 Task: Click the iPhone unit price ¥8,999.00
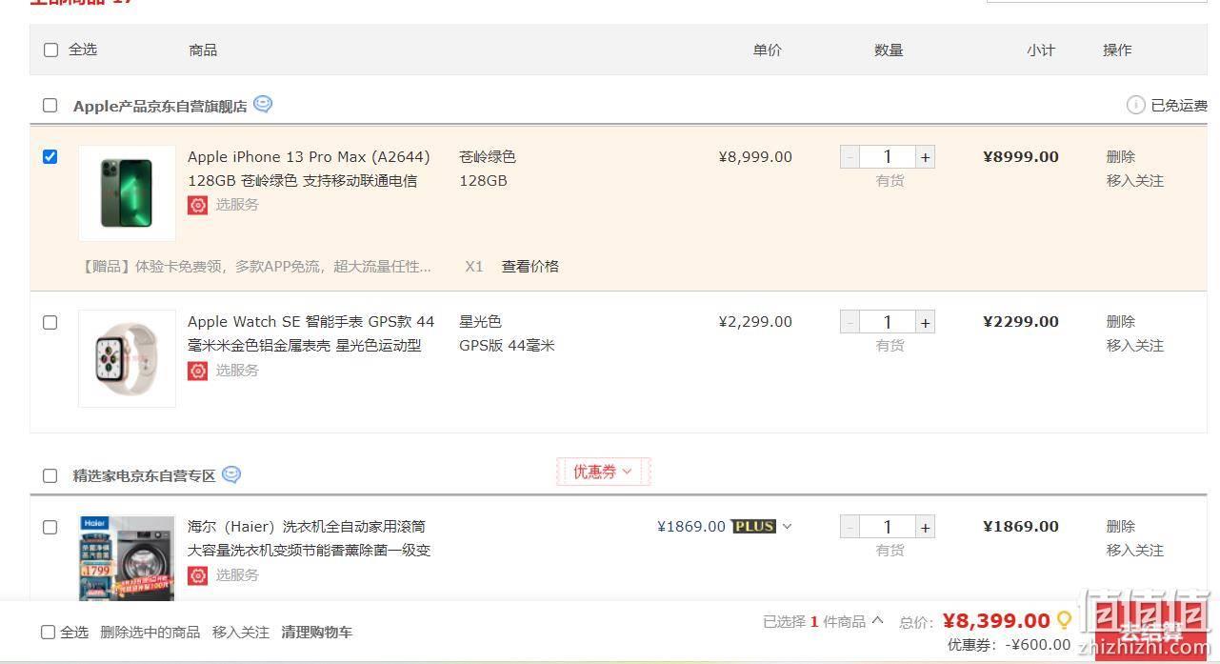(755, 157)
